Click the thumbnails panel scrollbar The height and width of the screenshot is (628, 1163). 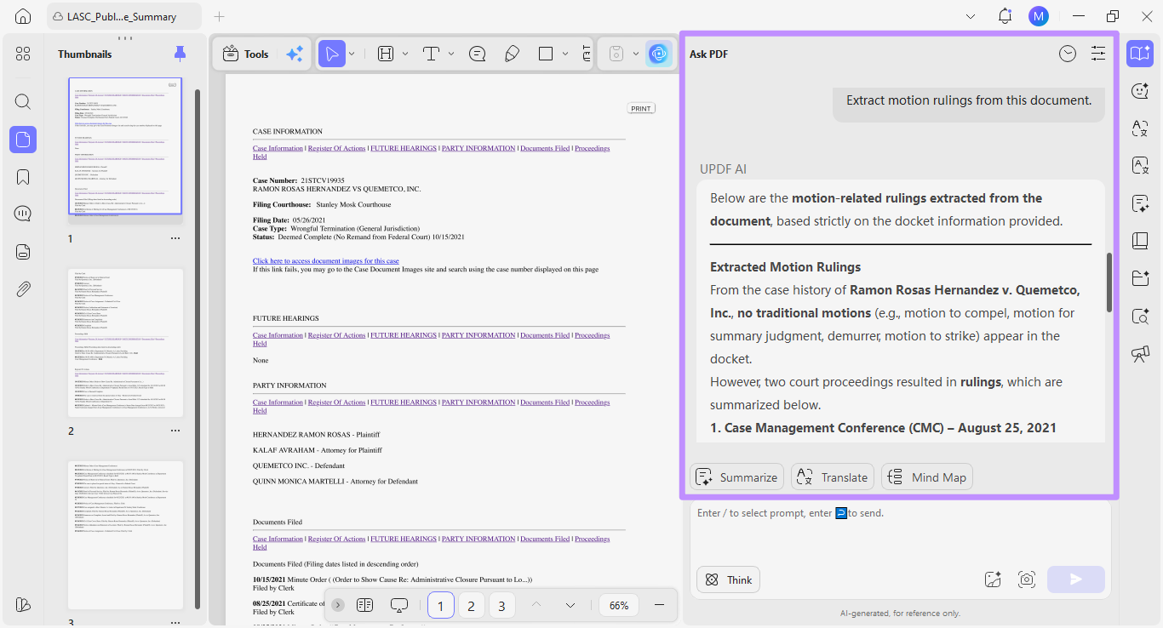click(x=198, y=349)
